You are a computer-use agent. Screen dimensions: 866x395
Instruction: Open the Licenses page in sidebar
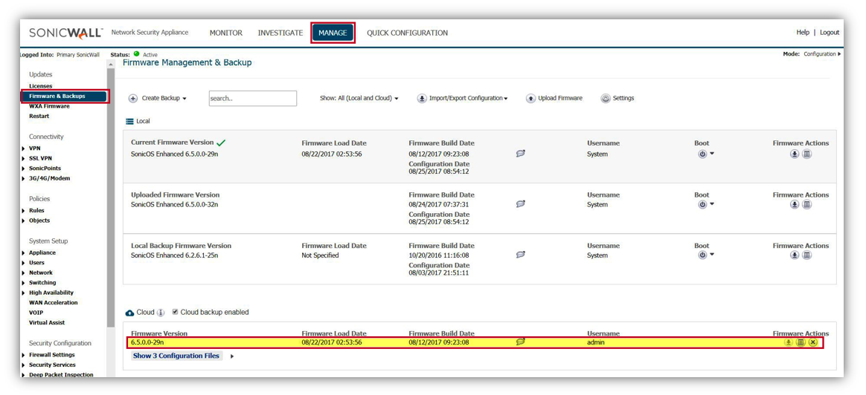point(40,86)
